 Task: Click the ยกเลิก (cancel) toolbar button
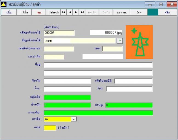click(92, 12)
